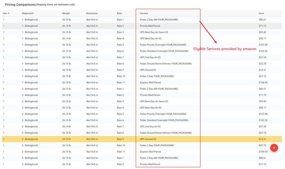Click the "Rate 4" cell for shipment 1
The height and width of the screenshot is (169, 285).
[120, 38]
